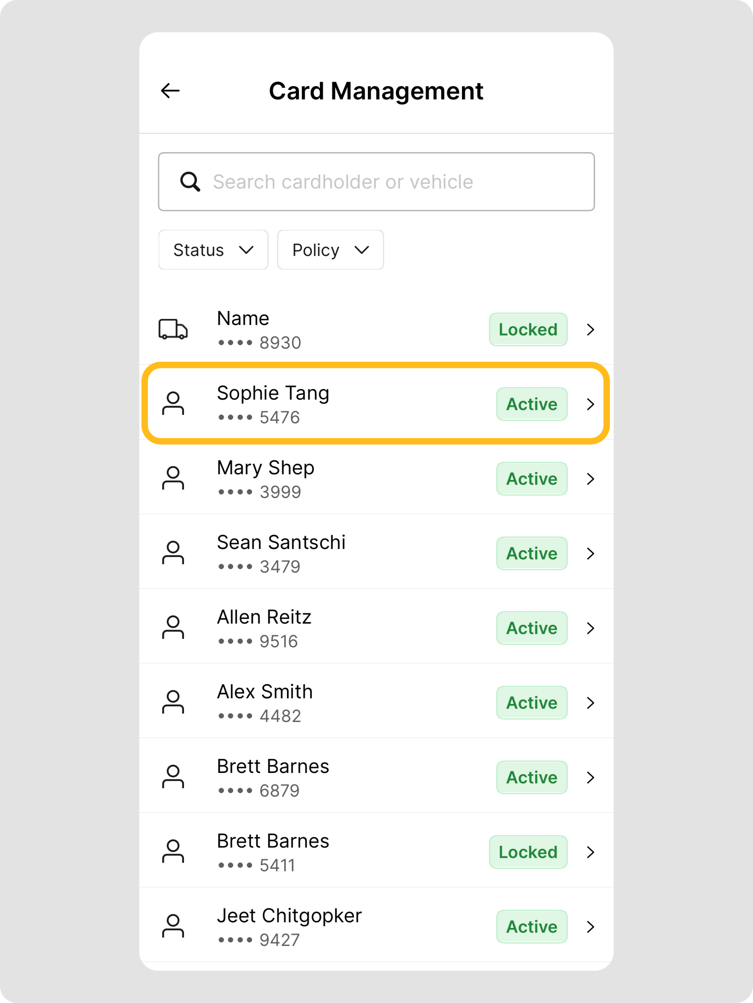The image size is (753, 1003).
Task: Click Sophie Tang's person icon
Action: 173,404
